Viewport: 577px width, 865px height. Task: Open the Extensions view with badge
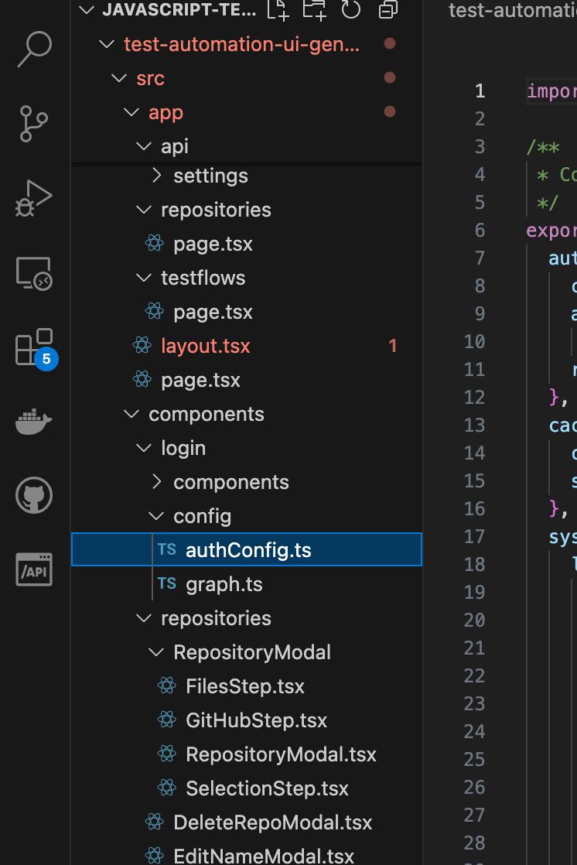(34, 347)
